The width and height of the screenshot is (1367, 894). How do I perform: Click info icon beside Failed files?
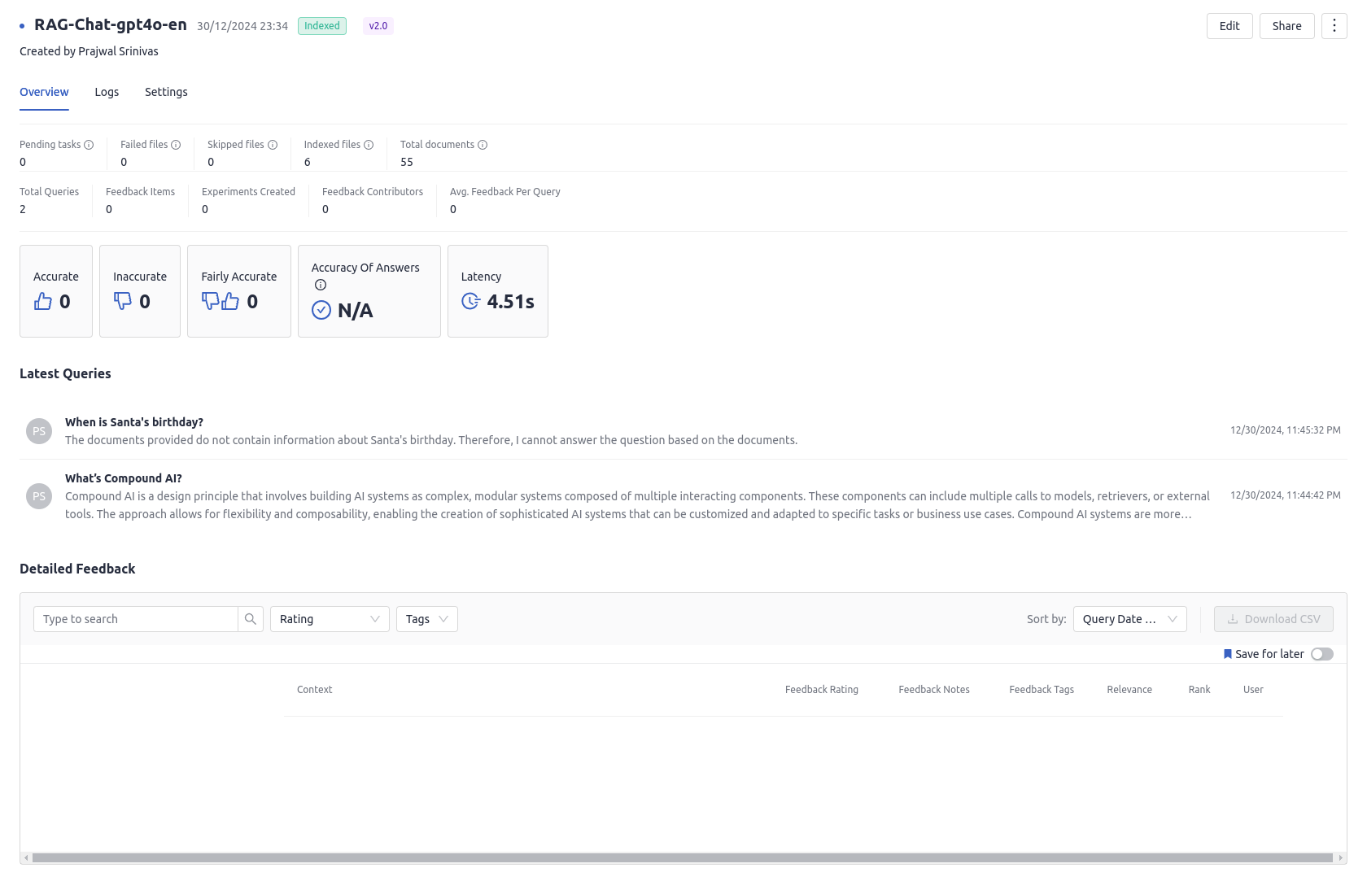(176, 145)
